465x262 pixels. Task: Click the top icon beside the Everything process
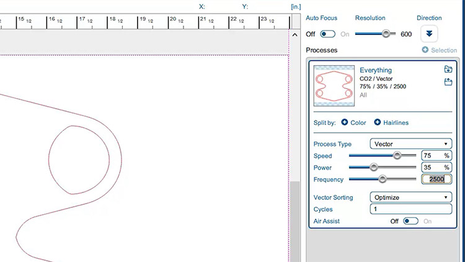coord(448,70)
